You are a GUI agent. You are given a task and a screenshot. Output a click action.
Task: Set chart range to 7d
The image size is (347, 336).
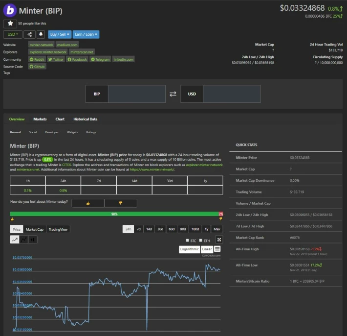[138, 229]
